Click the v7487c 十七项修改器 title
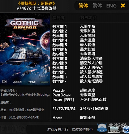Screen dimensions: 129x134 [x=37, y=8]
